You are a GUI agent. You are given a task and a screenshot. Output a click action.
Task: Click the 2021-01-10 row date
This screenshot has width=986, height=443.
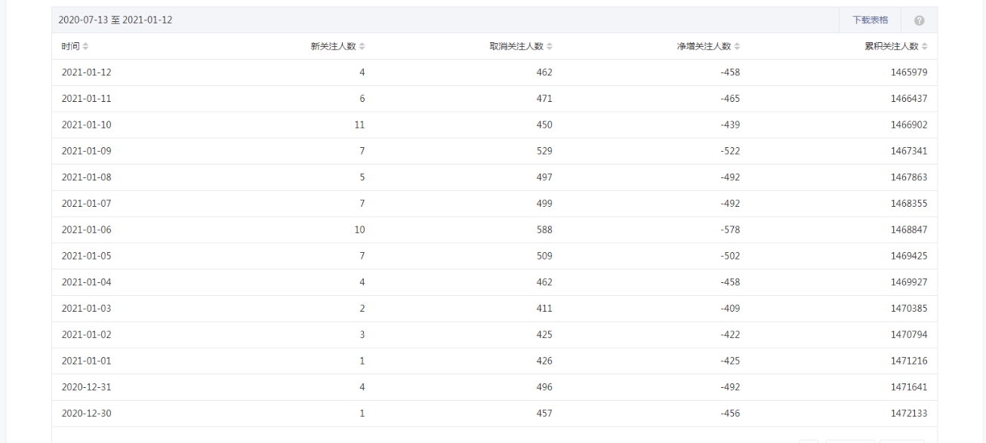point(86,125)
